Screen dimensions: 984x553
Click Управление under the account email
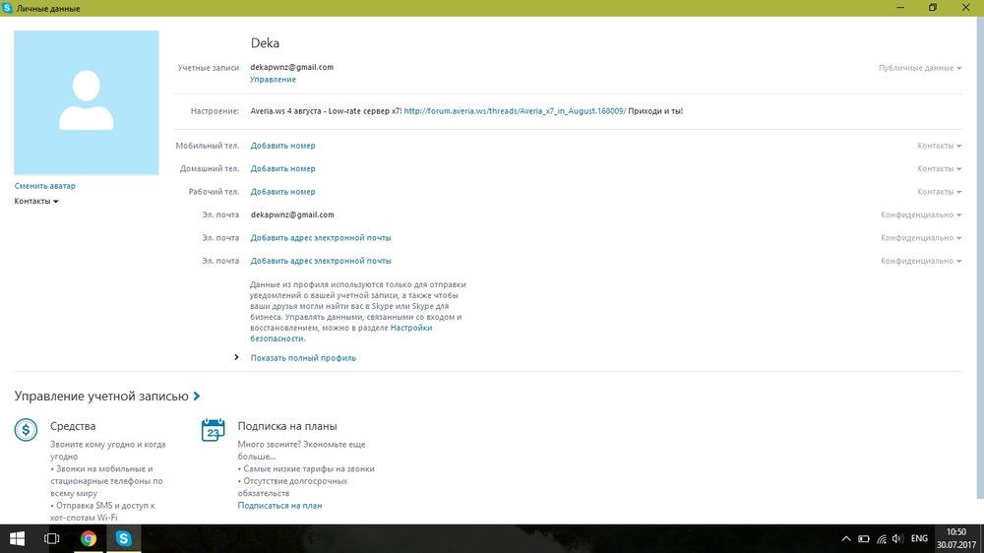(273, 79)
